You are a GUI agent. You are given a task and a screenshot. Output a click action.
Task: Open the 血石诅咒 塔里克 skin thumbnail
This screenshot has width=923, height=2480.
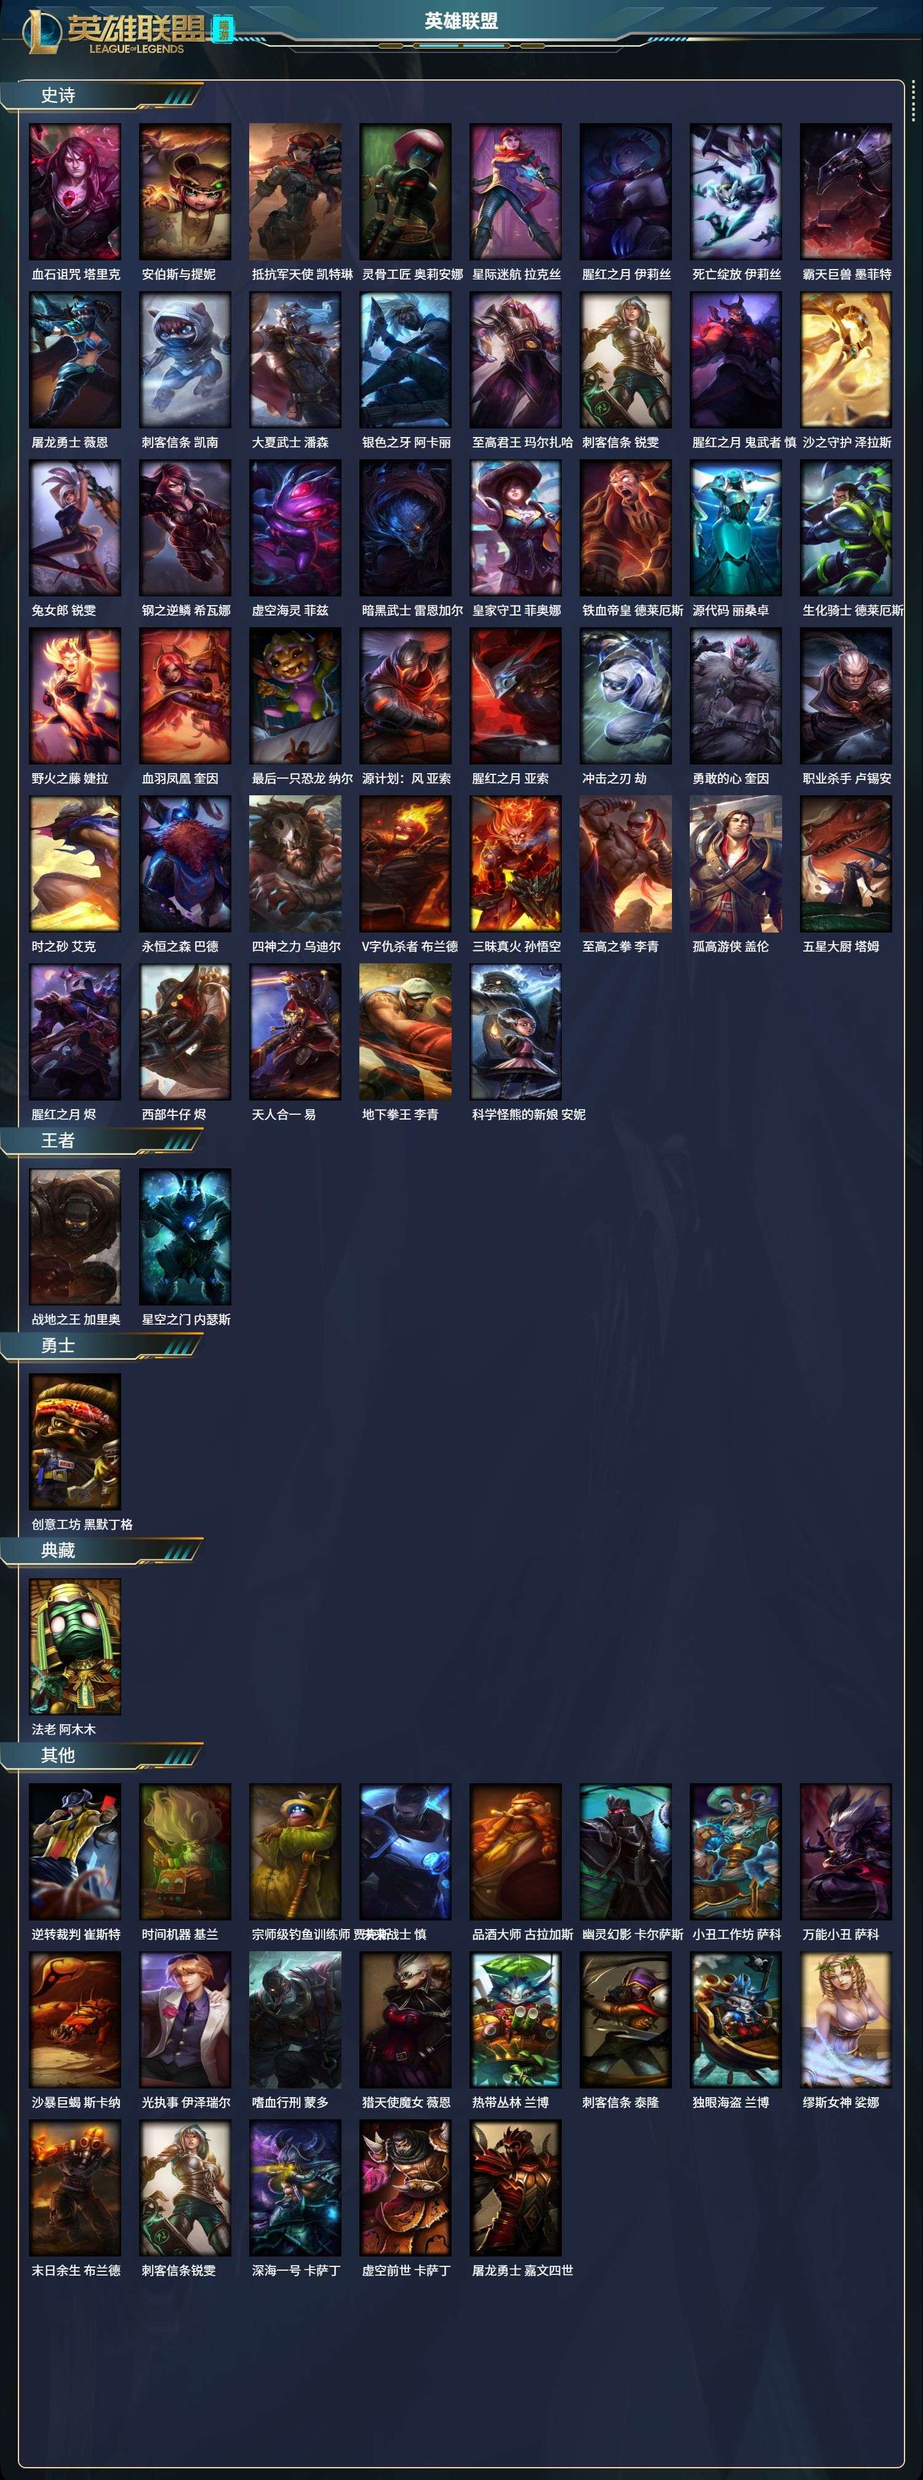(75, 191)
